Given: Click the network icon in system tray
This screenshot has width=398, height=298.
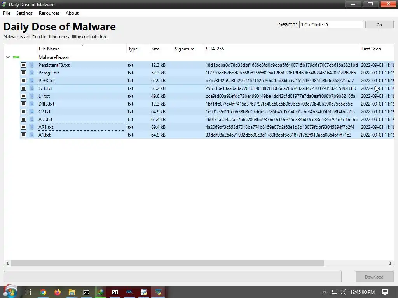Looking at the screenshot, I should pos(334,292).
